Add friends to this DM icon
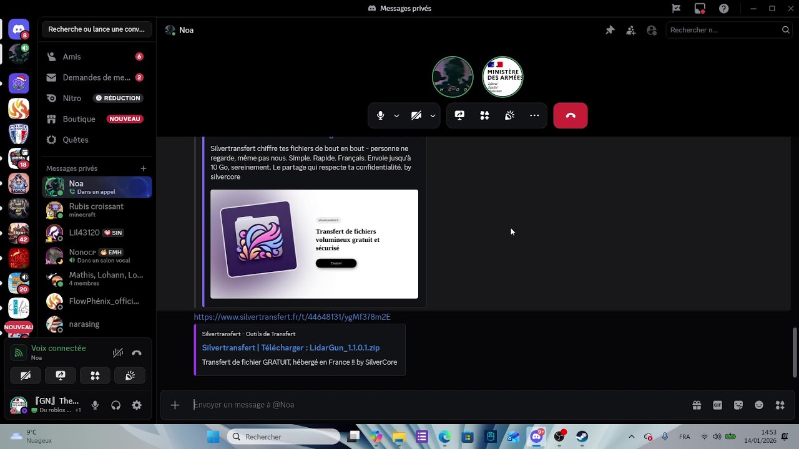This screenshot has width=799, height=449. tap(631, 30)
